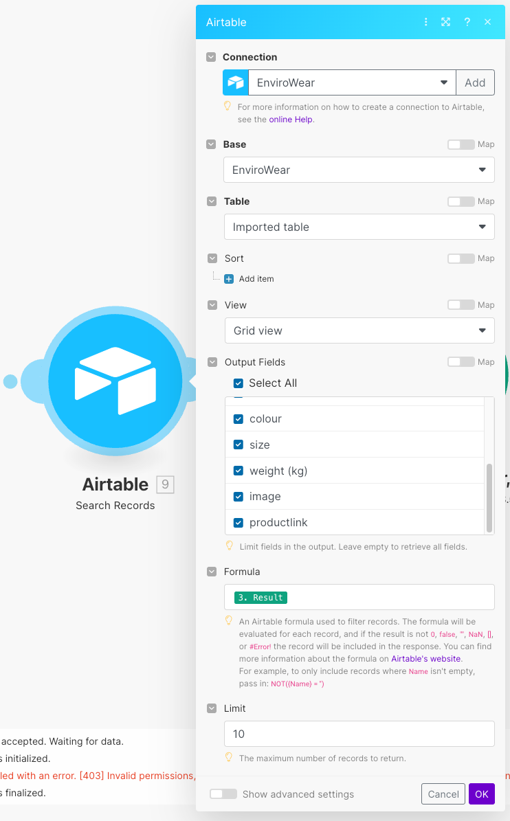Open the Table dropdown showing Imported table
Image resolution: width=510 pixels, height=821 pixels.
click(x=359, y=227)
